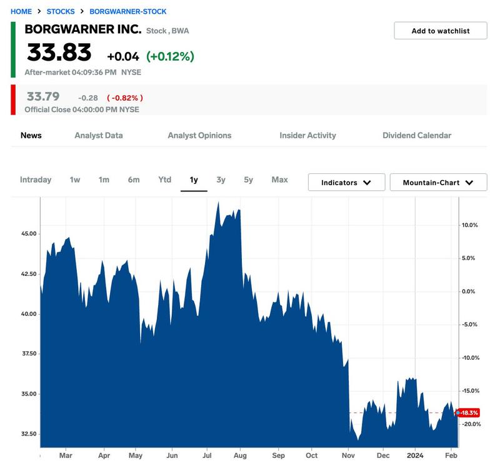The height and width of the screenshot is (468, 500).
Task: Click the blue dot at chart's latest point
Action: (x=458, y=413)
